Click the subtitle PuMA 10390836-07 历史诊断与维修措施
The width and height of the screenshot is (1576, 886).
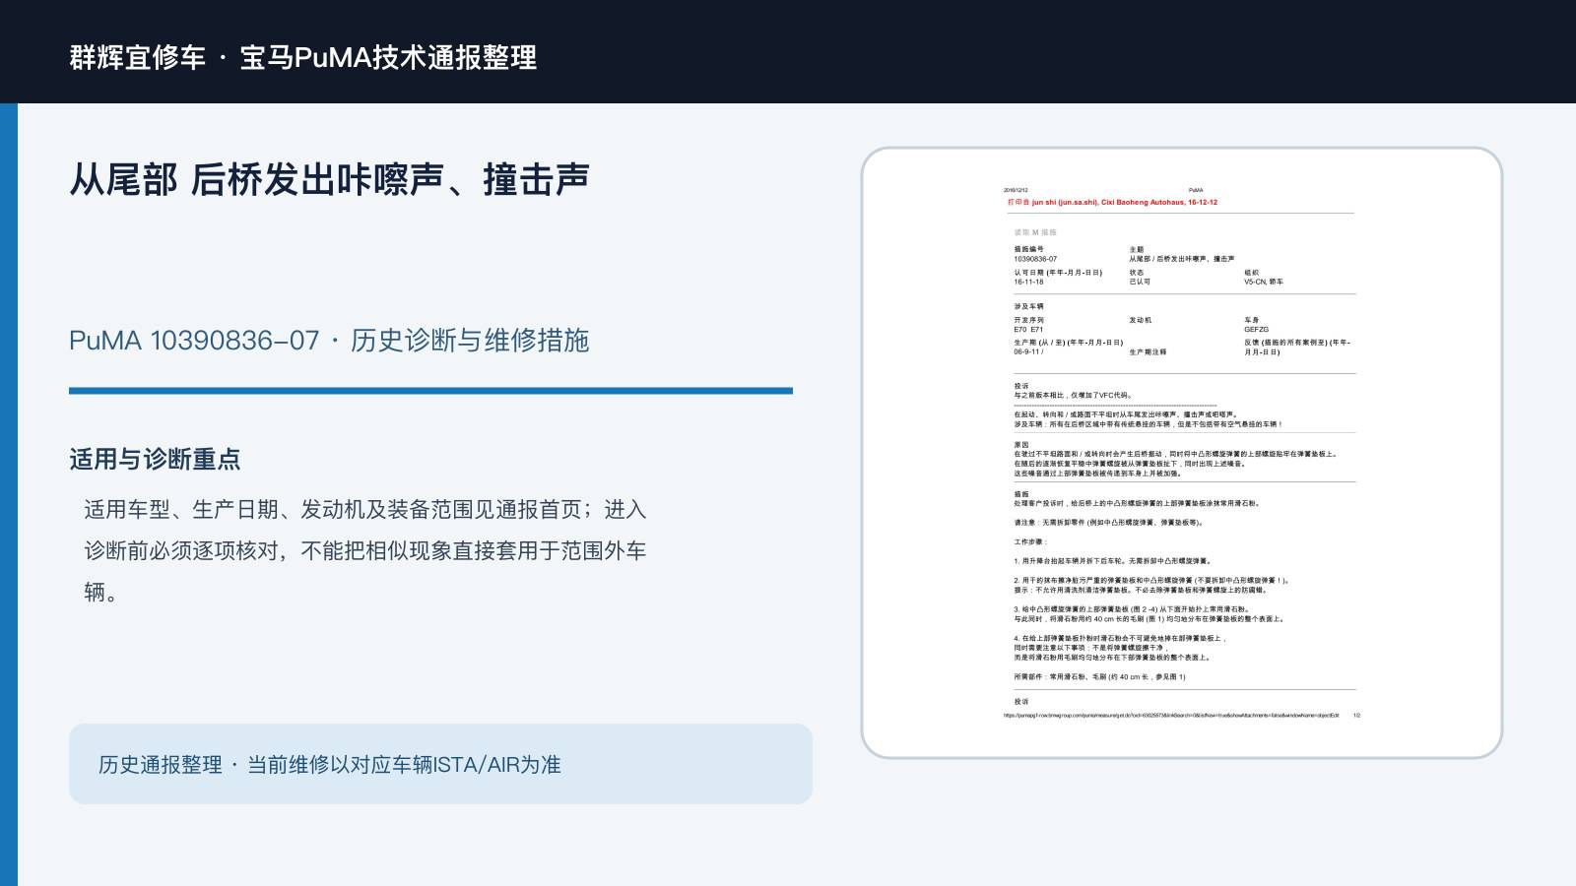[329, 341]
